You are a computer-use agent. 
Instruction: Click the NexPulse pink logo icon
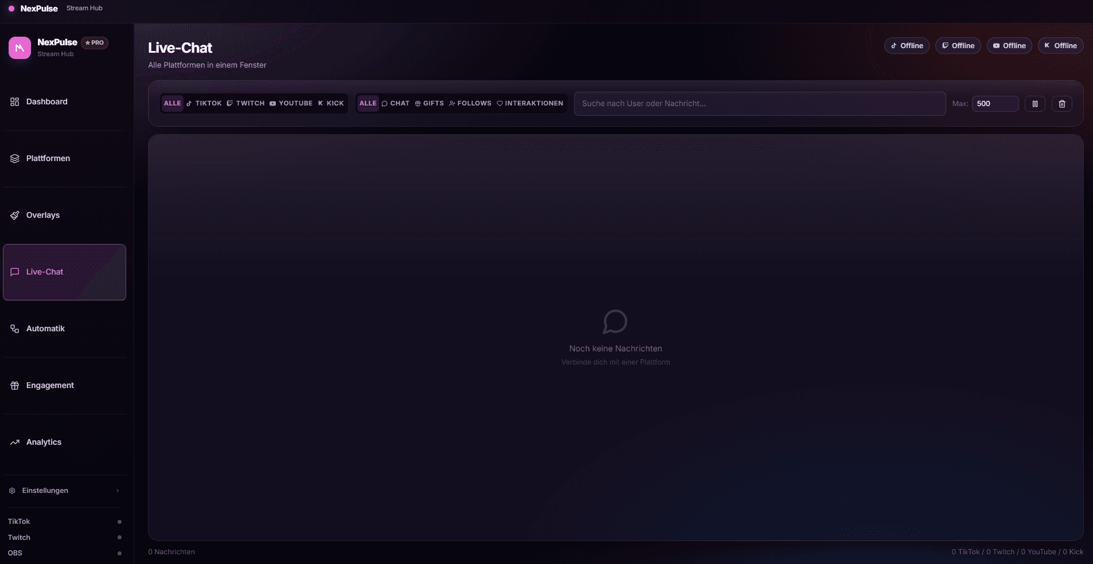click(19, 48)
